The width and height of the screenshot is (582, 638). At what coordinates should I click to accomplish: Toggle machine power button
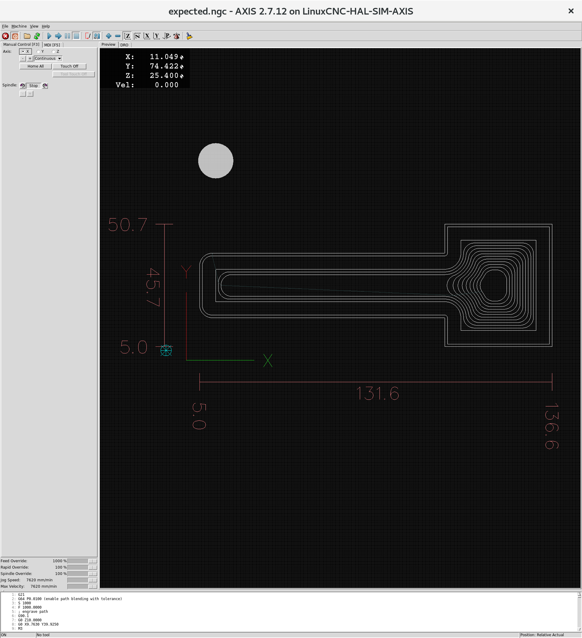coord(15,36)
